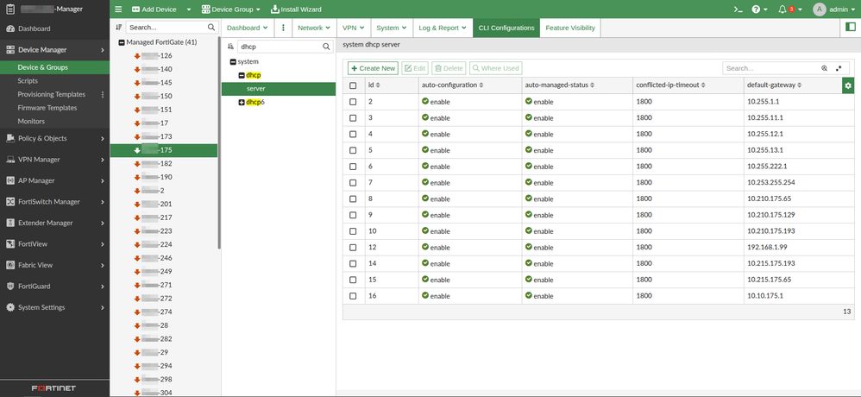Click the VPN Manager icon

point(9,160)
